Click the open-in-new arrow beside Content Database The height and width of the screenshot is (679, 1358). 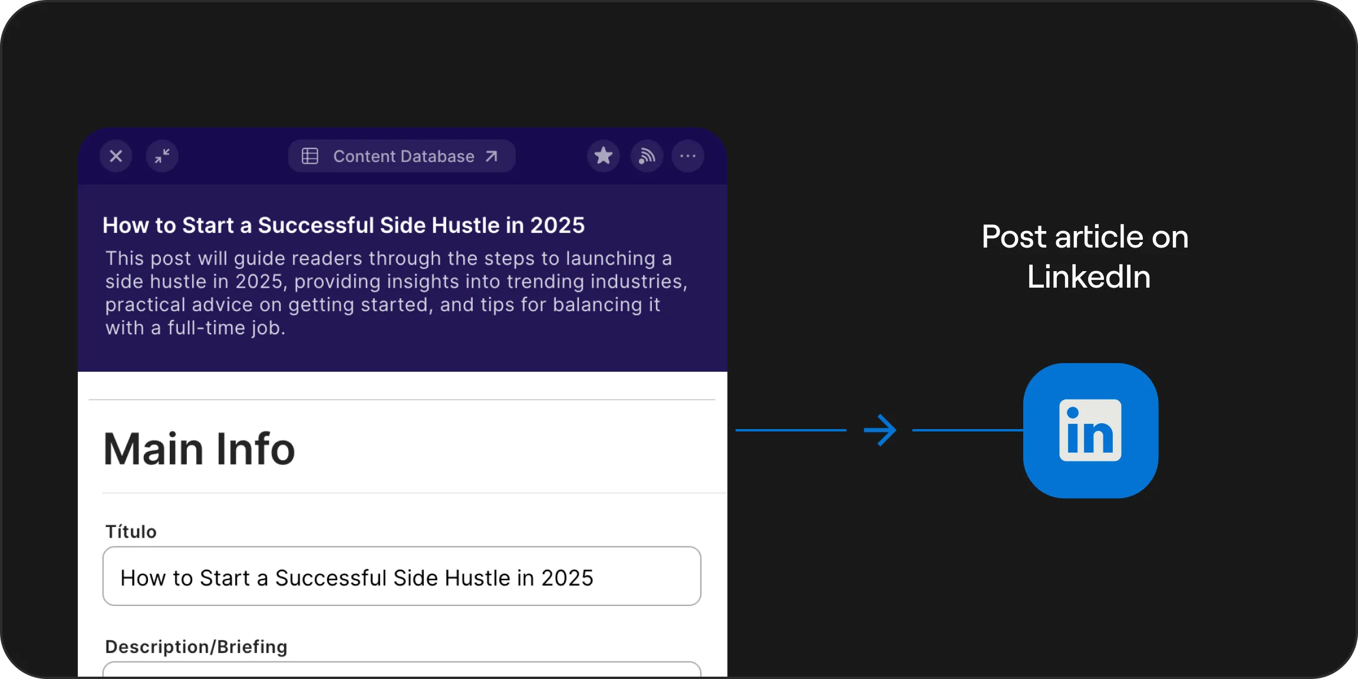point(491,156)
